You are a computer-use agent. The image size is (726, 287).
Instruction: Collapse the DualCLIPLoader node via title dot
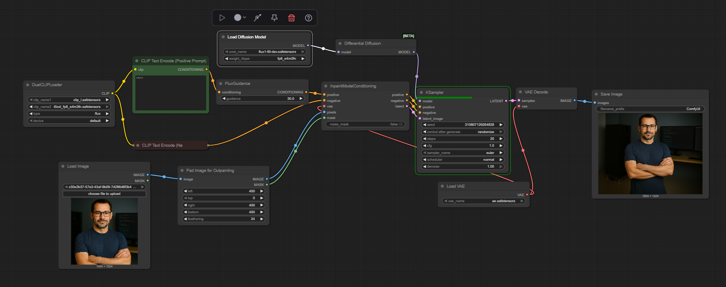click(28, 85)
